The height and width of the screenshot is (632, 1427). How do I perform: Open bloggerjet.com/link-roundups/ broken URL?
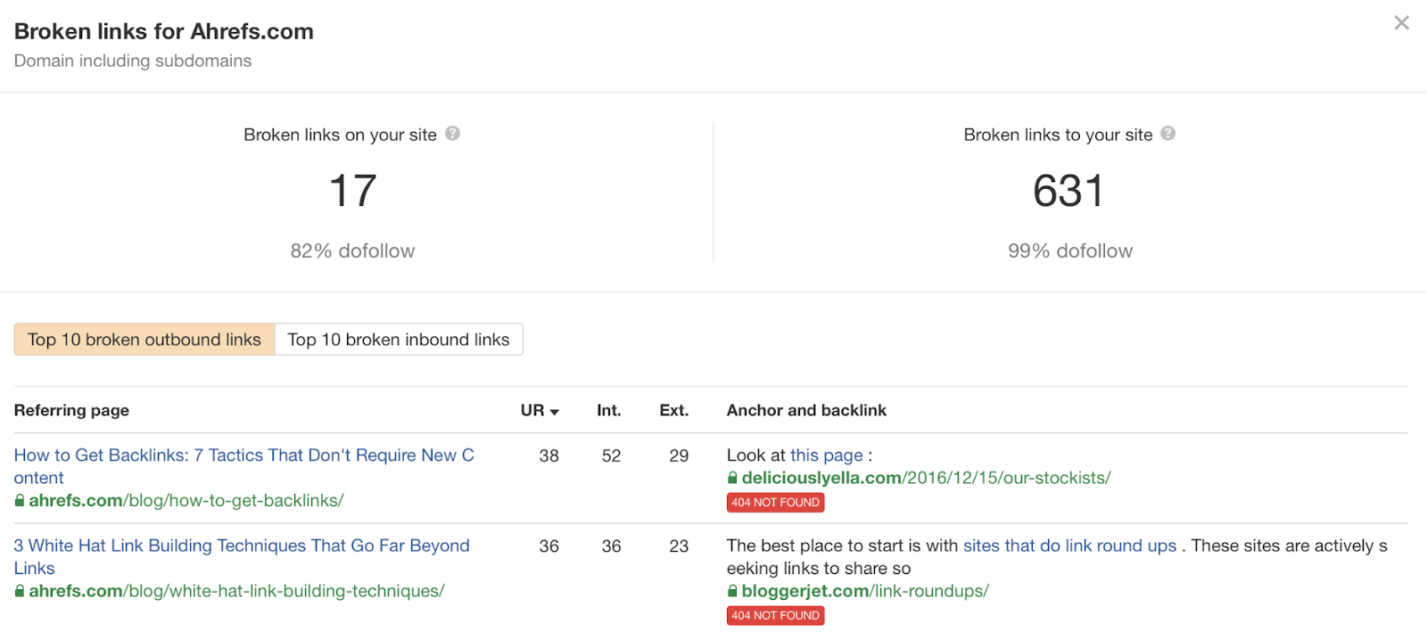tap(865, 591)
